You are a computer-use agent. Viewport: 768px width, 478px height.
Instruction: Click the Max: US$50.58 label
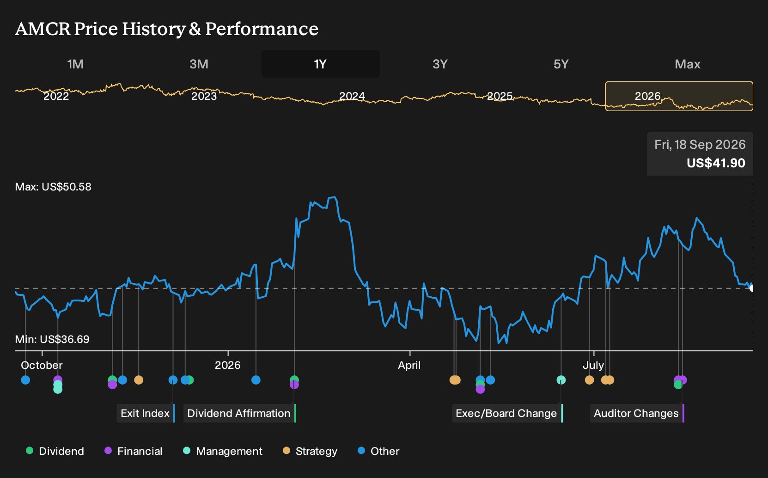53,187
